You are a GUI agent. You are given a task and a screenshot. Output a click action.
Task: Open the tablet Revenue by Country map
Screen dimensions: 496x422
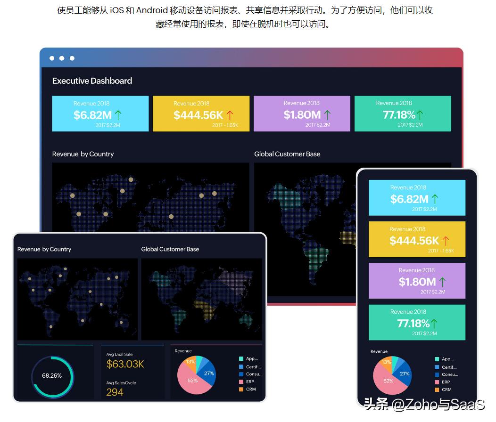click(x=77, y=300)
